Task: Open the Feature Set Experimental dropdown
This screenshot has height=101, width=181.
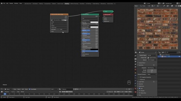Action: [x=152, y=58]
